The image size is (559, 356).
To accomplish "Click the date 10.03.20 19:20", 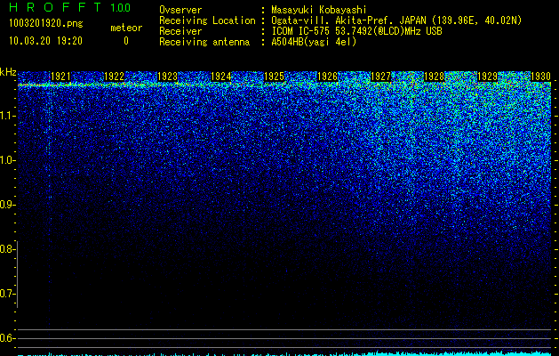I will pos(45,41).
